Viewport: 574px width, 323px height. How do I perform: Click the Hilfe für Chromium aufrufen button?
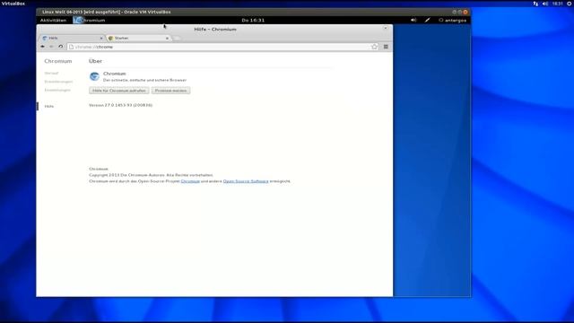[x=119, y=91]
